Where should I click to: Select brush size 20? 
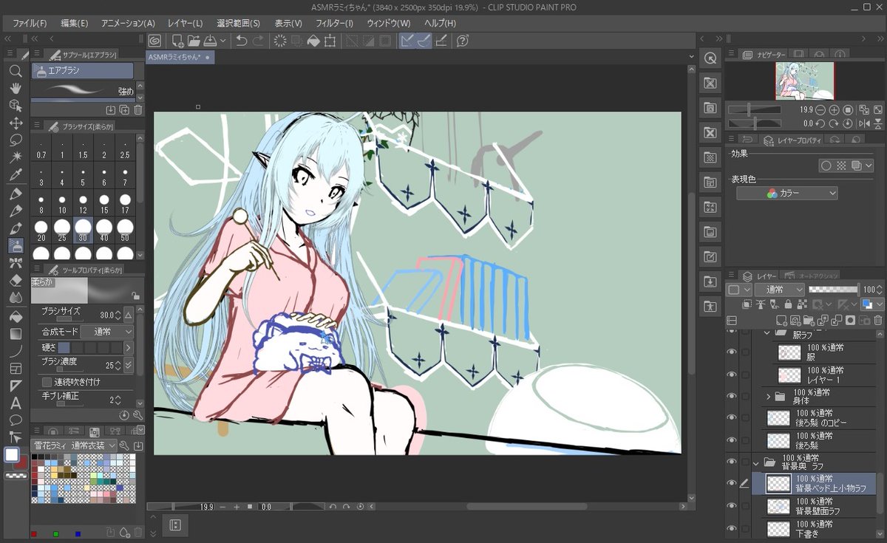41,230
